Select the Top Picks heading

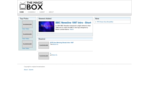[x=24, y=19]
